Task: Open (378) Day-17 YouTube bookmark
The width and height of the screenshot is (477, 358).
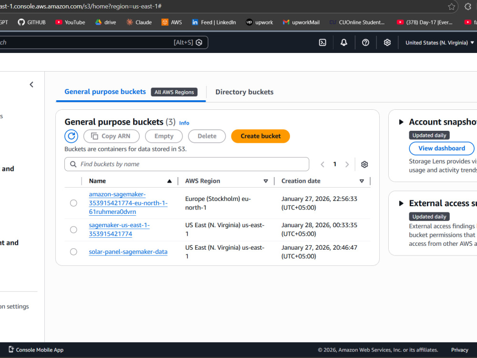Action: point(425,22)
